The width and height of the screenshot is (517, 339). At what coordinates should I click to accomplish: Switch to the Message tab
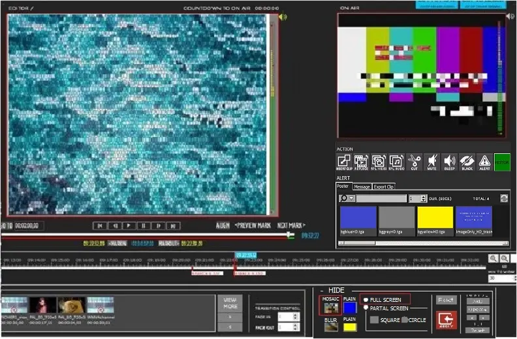point(362,186)
